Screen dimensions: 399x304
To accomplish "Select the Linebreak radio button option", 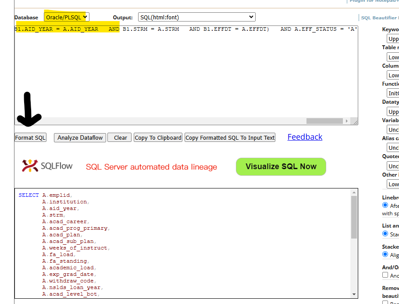I will pos(385,205).
